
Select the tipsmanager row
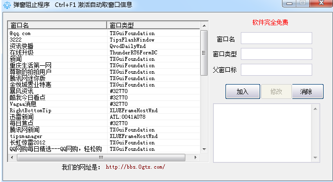point(104,136)
